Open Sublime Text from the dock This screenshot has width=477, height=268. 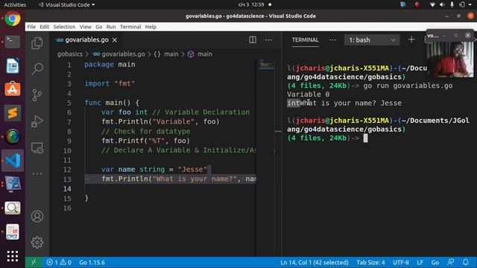(x=13, y=113)
